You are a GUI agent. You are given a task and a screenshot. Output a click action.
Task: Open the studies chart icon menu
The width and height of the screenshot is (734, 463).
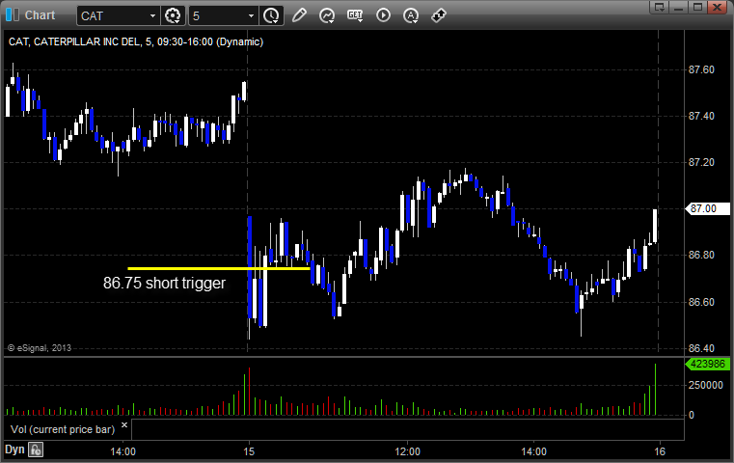pos(327,15)
